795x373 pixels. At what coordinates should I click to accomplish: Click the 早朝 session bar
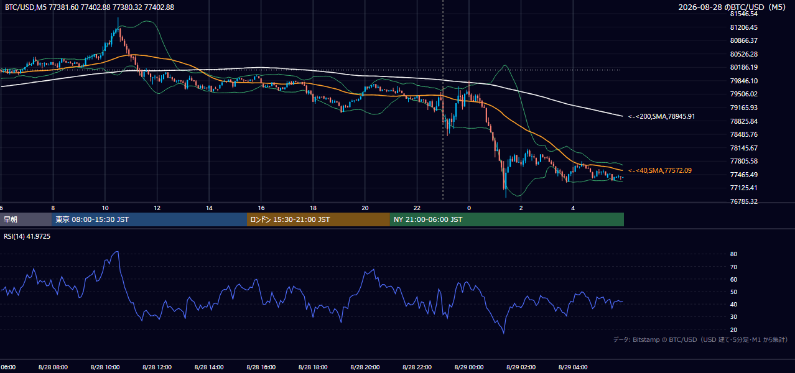click(26, 219)
